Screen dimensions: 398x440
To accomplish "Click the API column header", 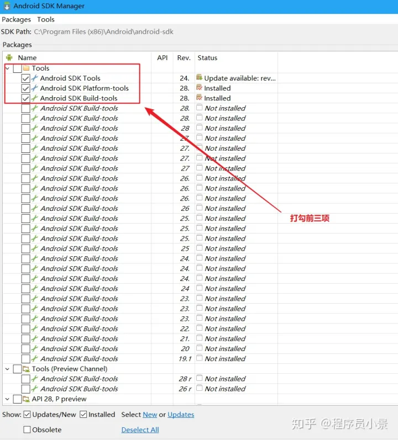I will pyautogui.click(x=163, y=57).
